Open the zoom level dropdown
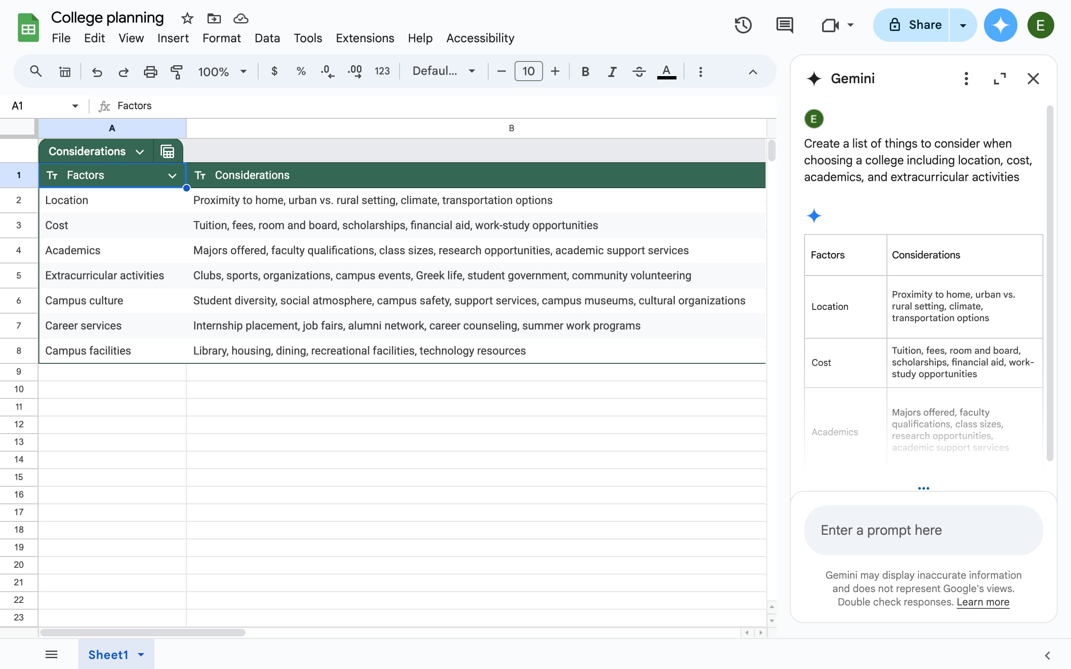 [x=222, y=71]
